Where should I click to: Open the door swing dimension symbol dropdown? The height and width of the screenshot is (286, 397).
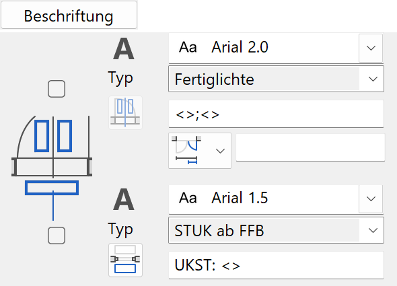[200, 151]
